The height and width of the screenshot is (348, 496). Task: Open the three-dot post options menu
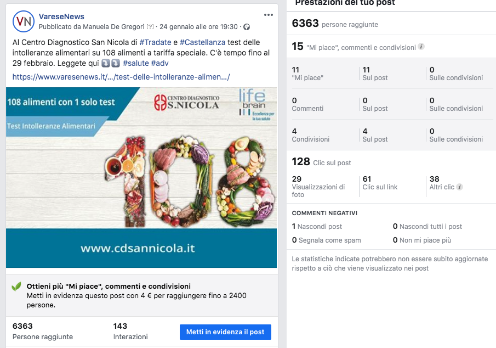pos(268,15)
